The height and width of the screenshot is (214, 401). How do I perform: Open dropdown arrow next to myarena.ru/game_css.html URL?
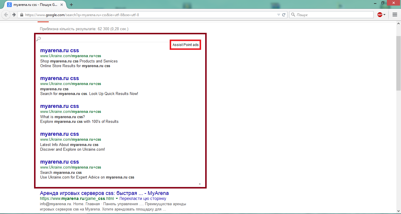click(117, 199)
